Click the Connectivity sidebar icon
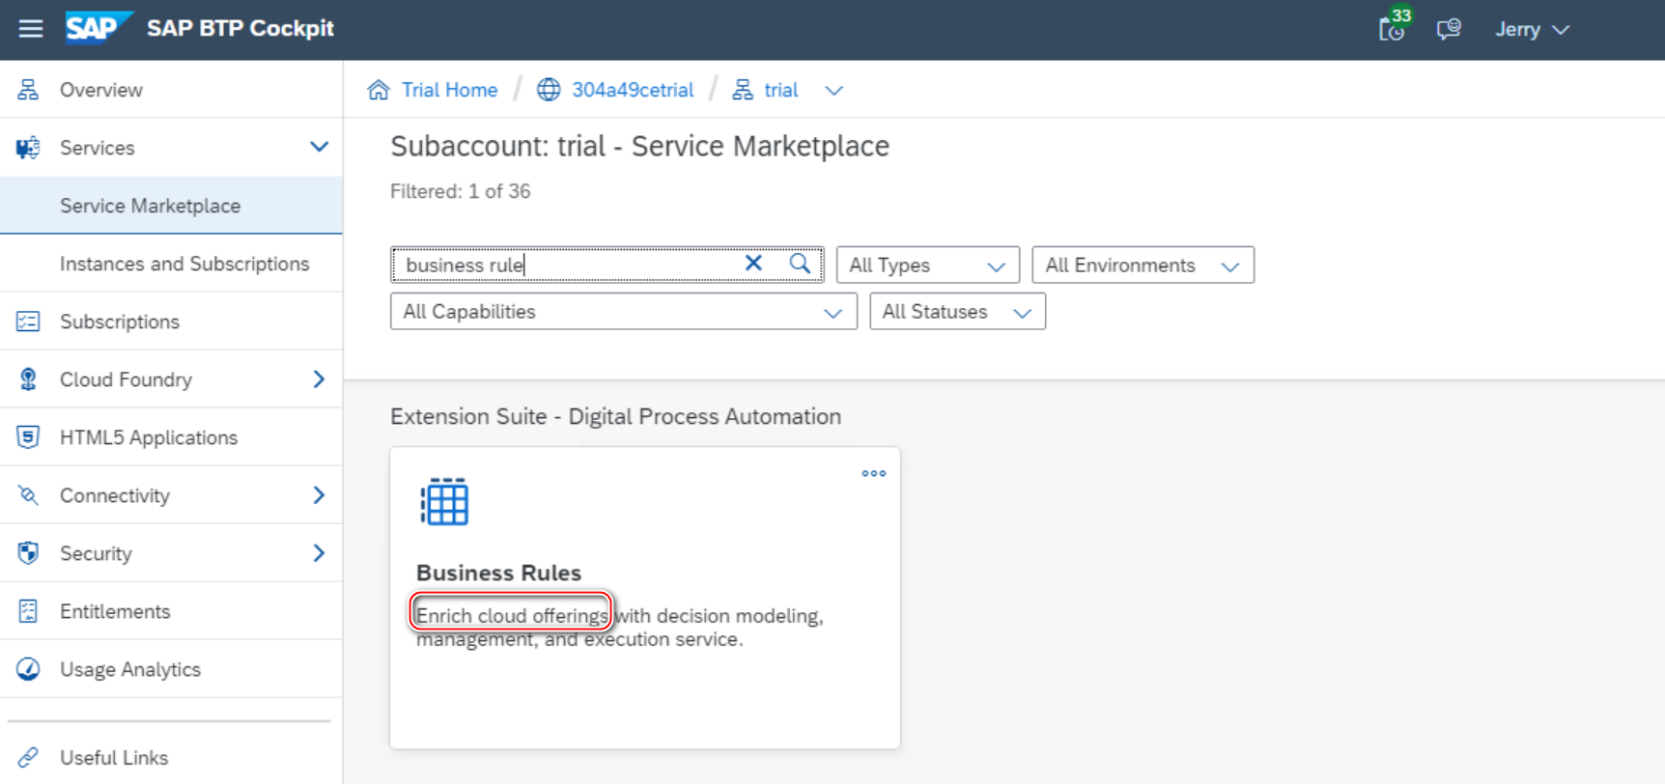The width and height of the screenshot is (1665, 784). click(x=28, y=495)
